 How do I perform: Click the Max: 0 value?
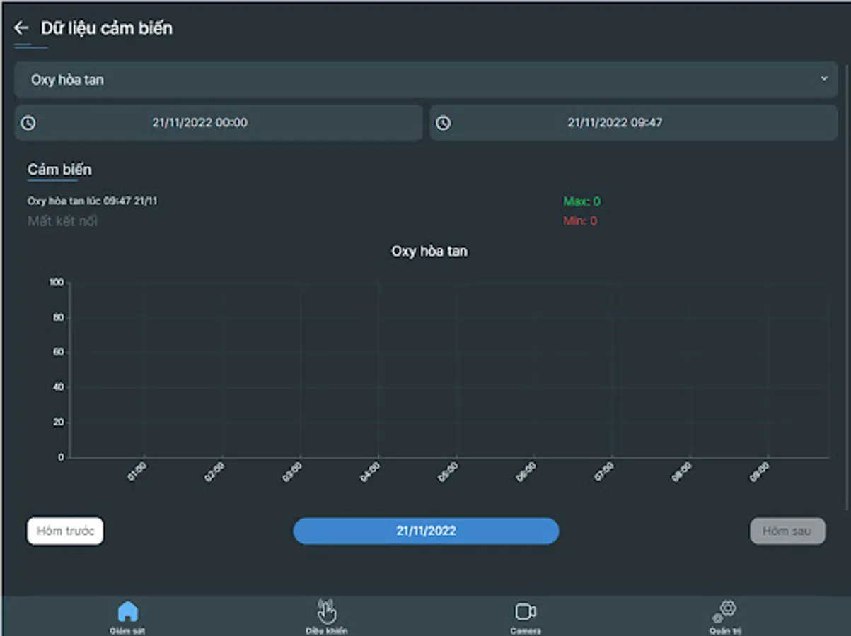(x=581, y=201)
